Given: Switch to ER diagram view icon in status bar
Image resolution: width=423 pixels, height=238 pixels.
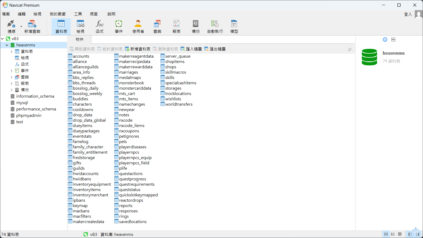Looking at the screenshot, I should click(x=400, y=234).
